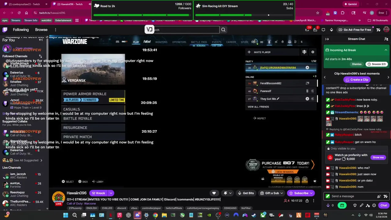
Task: Open the chat community users icon
Action: point(386,39)
